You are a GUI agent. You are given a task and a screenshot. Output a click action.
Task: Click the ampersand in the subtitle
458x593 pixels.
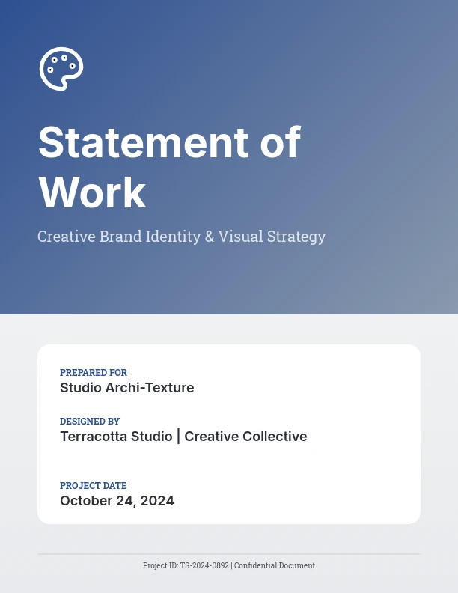(210, 237)
